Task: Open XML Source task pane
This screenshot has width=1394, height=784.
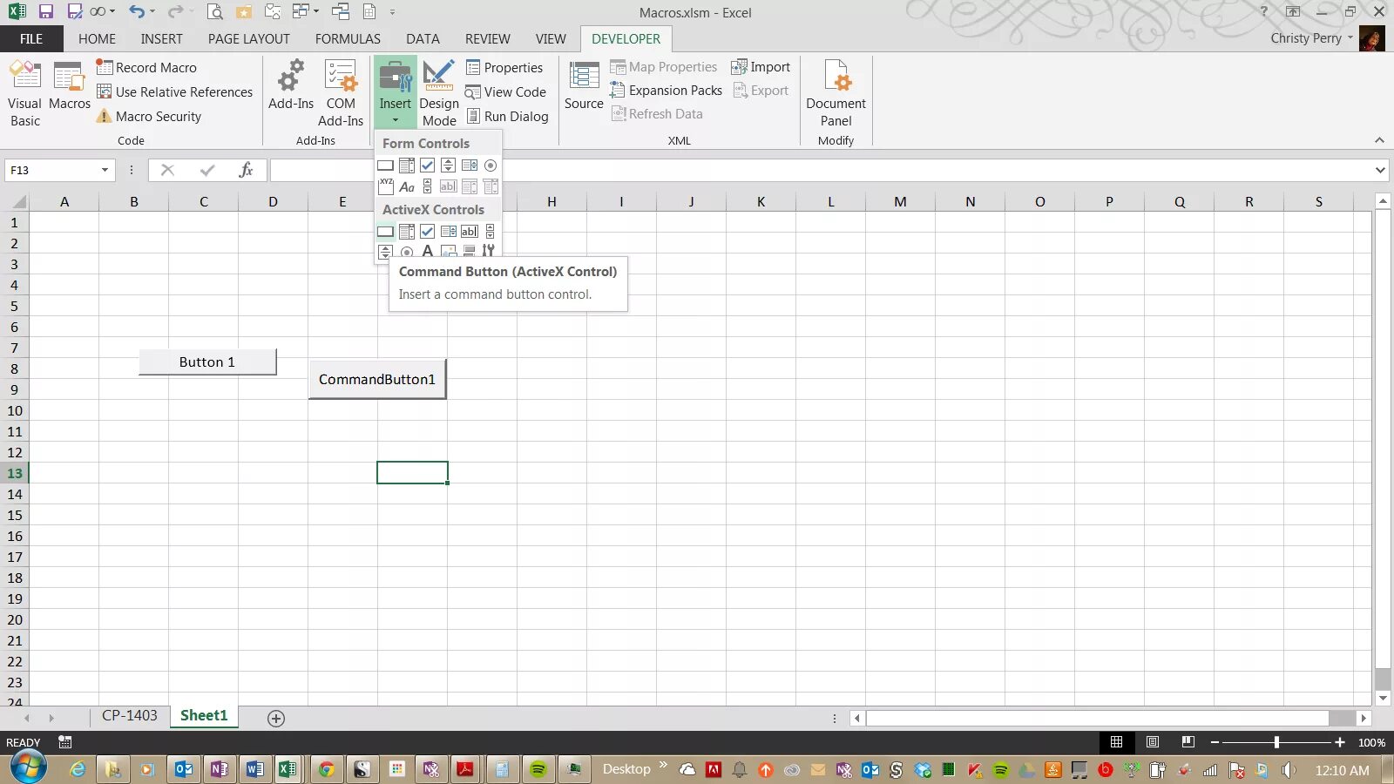Action: point(584,87)
